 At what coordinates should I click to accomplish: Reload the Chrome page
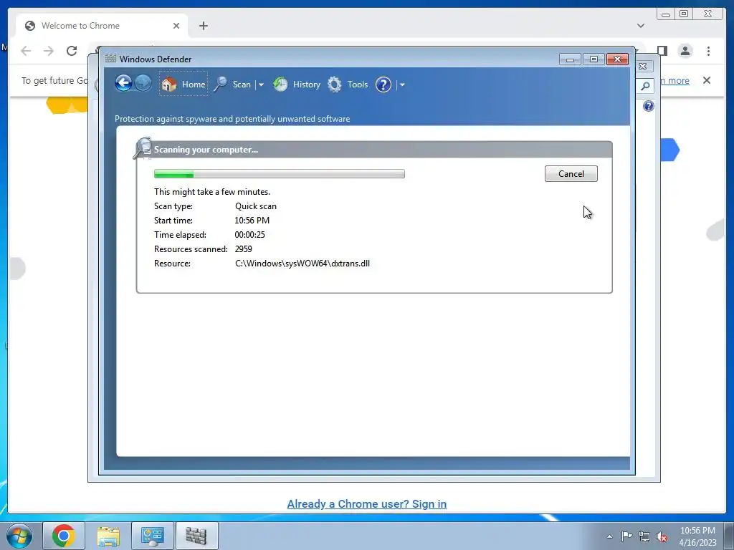(72, 51)
